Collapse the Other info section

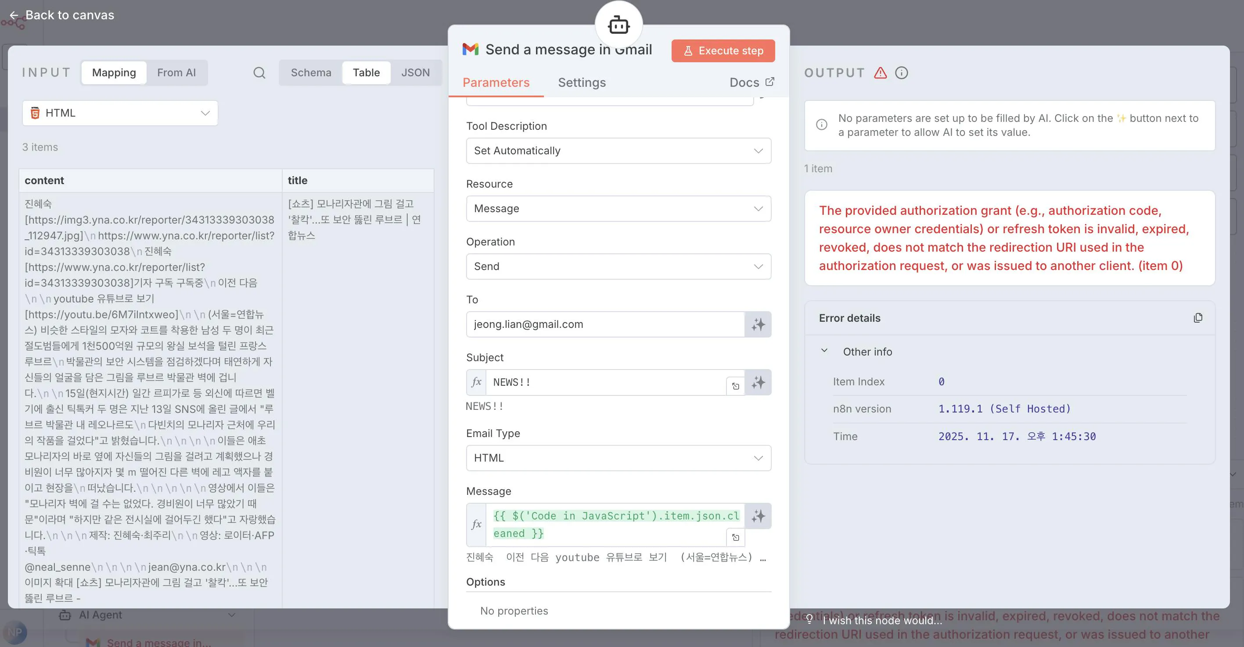(x=824, y=351)
